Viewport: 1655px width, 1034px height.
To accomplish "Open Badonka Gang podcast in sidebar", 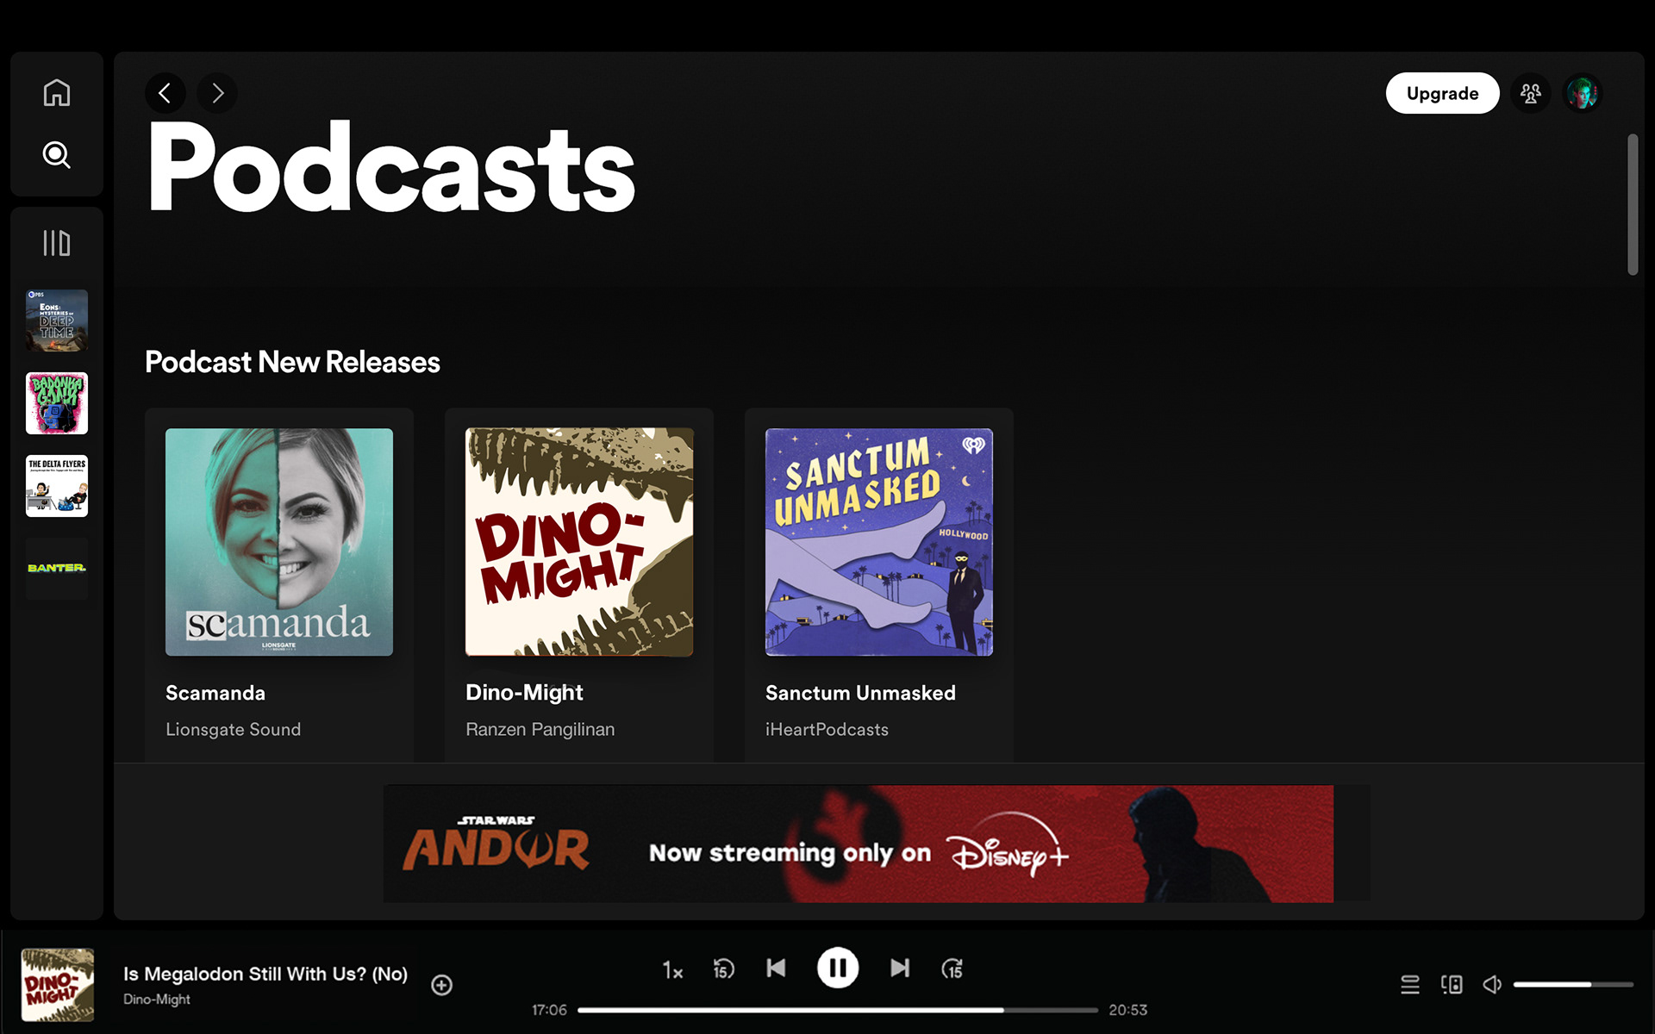I will point(57,403).
